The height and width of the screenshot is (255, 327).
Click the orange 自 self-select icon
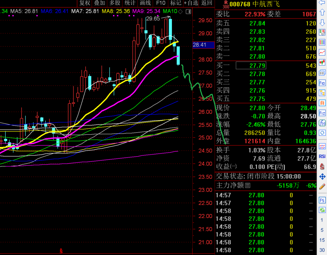(322, 103)
